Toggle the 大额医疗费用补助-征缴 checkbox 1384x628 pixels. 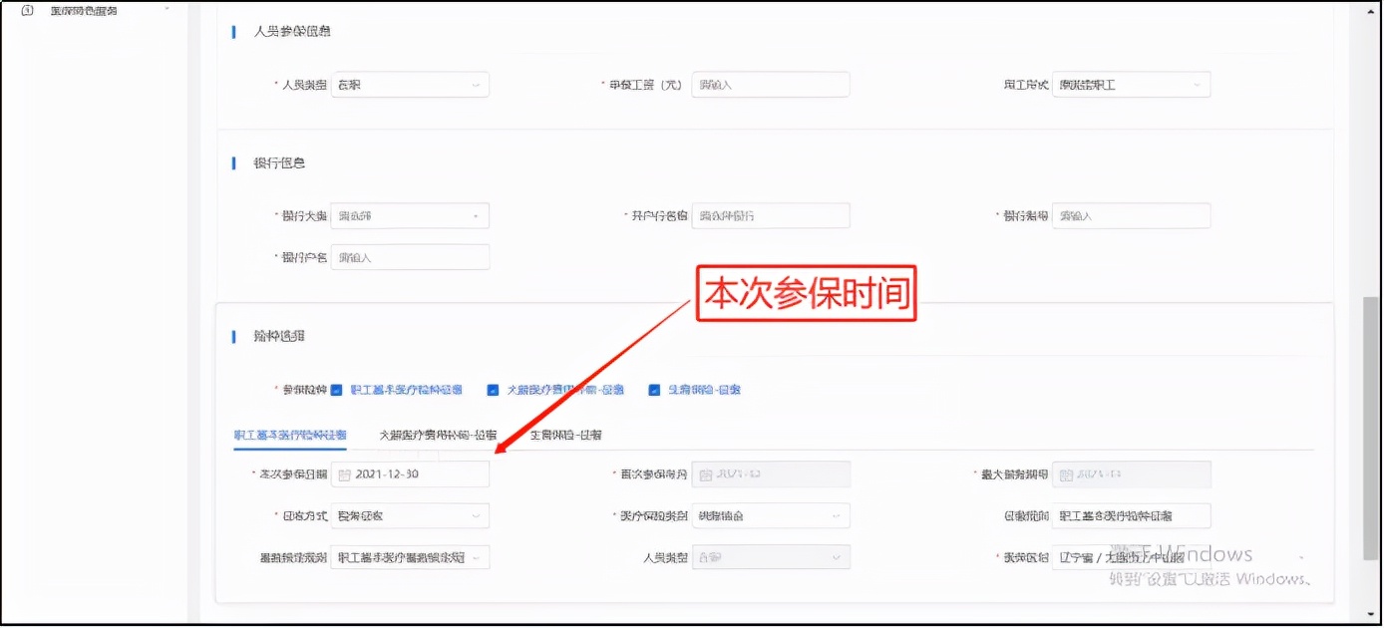click(x=492, y=390)
